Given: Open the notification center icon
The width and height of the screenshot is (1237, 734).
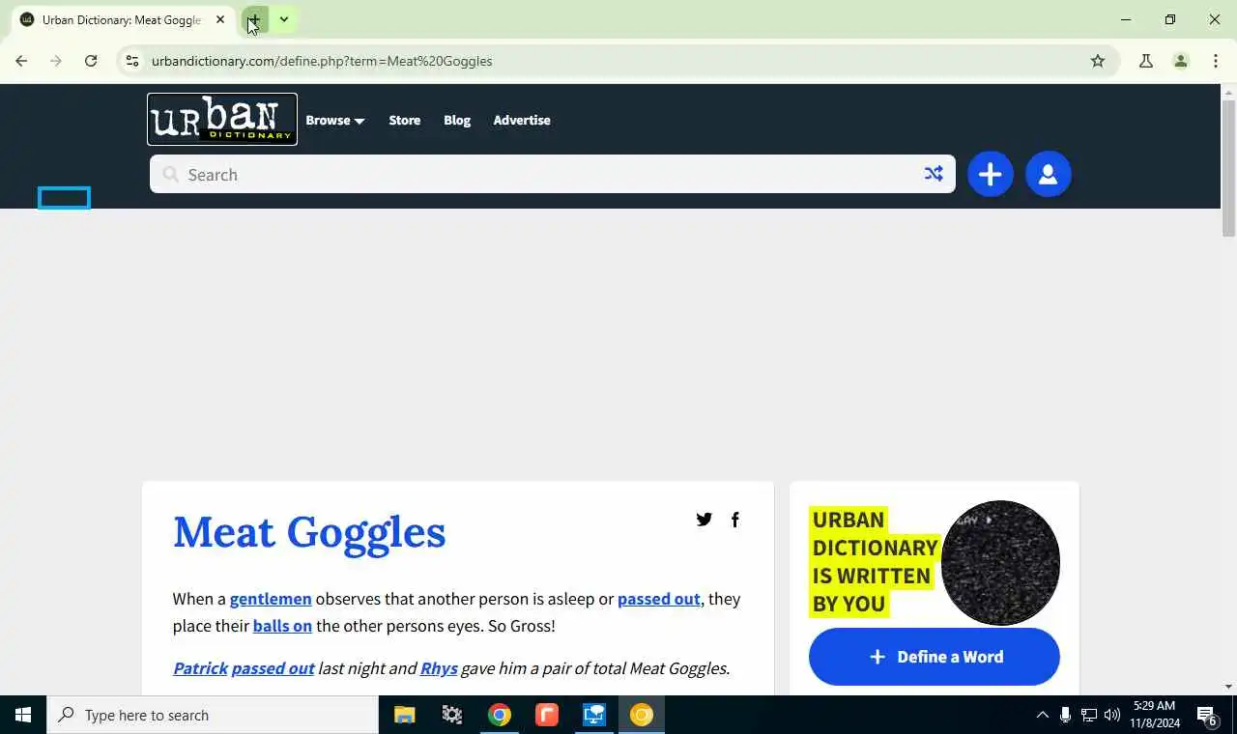Looking at the screenshot, I should pos(1207,715).
